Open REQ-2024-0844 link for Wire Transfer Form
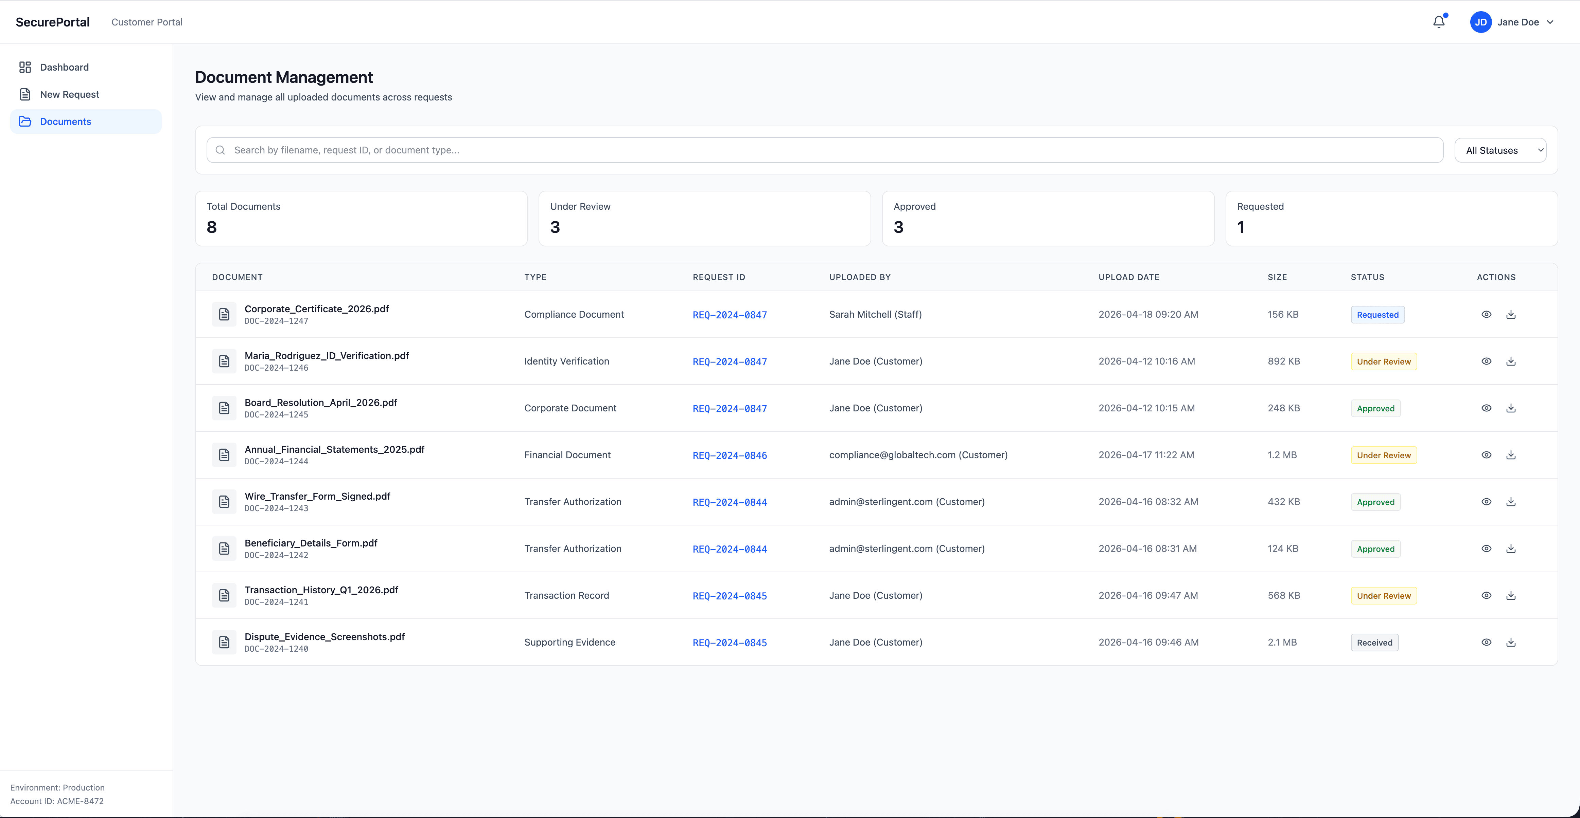This screenshot has width=1580, height=818. (x=729, y=502)
